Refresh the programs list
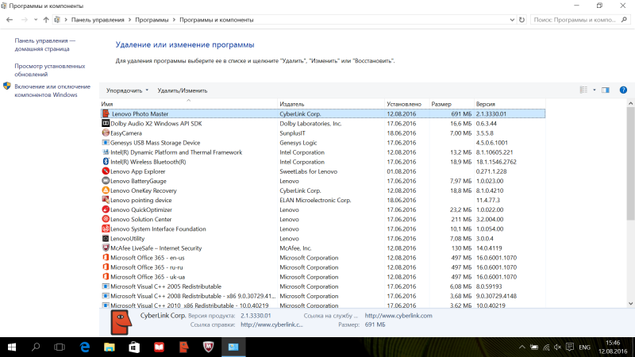This screenshot has height=357, width=635. [521, 19]
